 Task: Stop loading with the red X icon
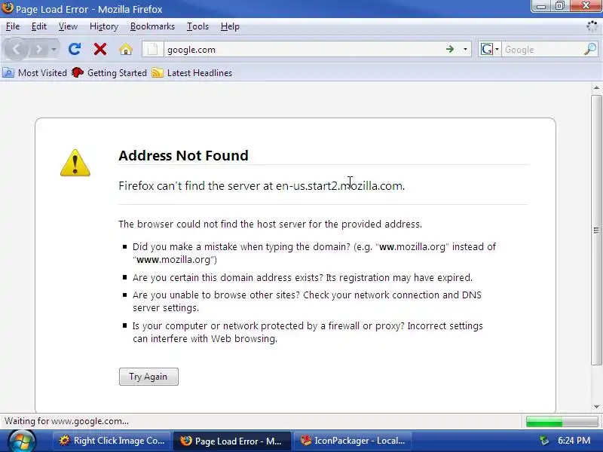100,49
